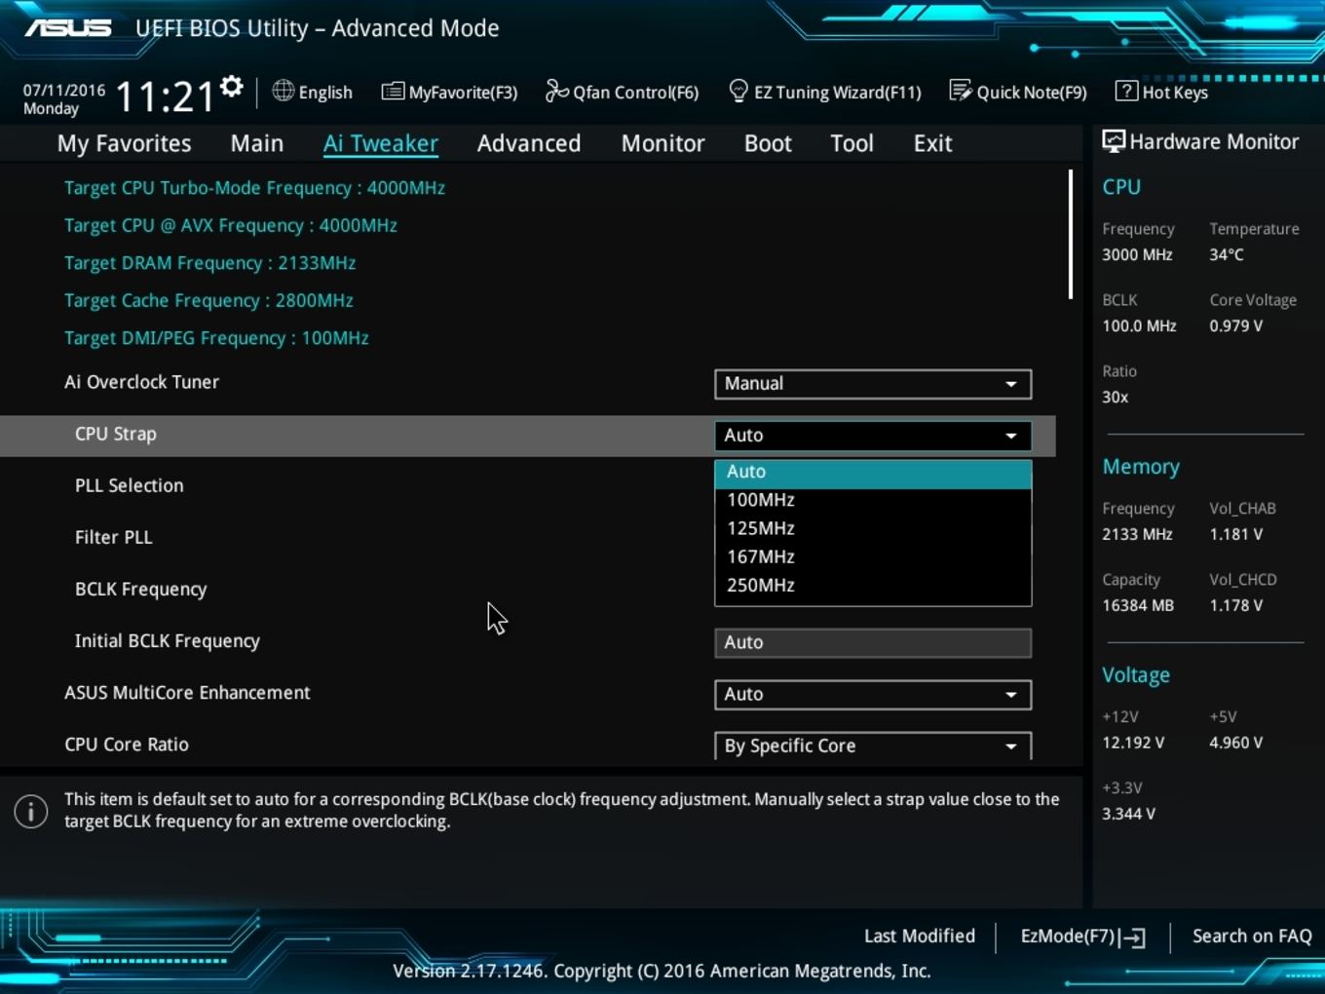
Task: Click the Hot Keys question mark icon
Action: (x=1125, y=91)
